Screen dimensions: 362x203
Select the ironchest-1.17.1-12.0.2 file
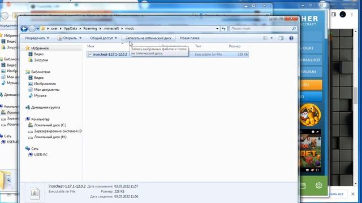pyautogui.click(x=167, y=54)
